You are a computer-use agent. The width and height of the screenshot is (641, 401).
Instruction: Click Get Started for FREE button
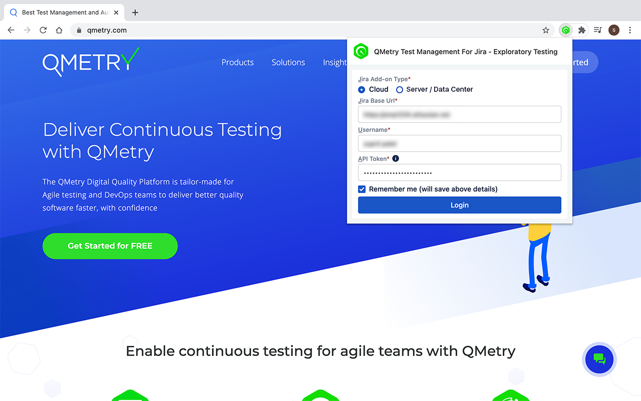pyautogui.click(x=110, y=246)
